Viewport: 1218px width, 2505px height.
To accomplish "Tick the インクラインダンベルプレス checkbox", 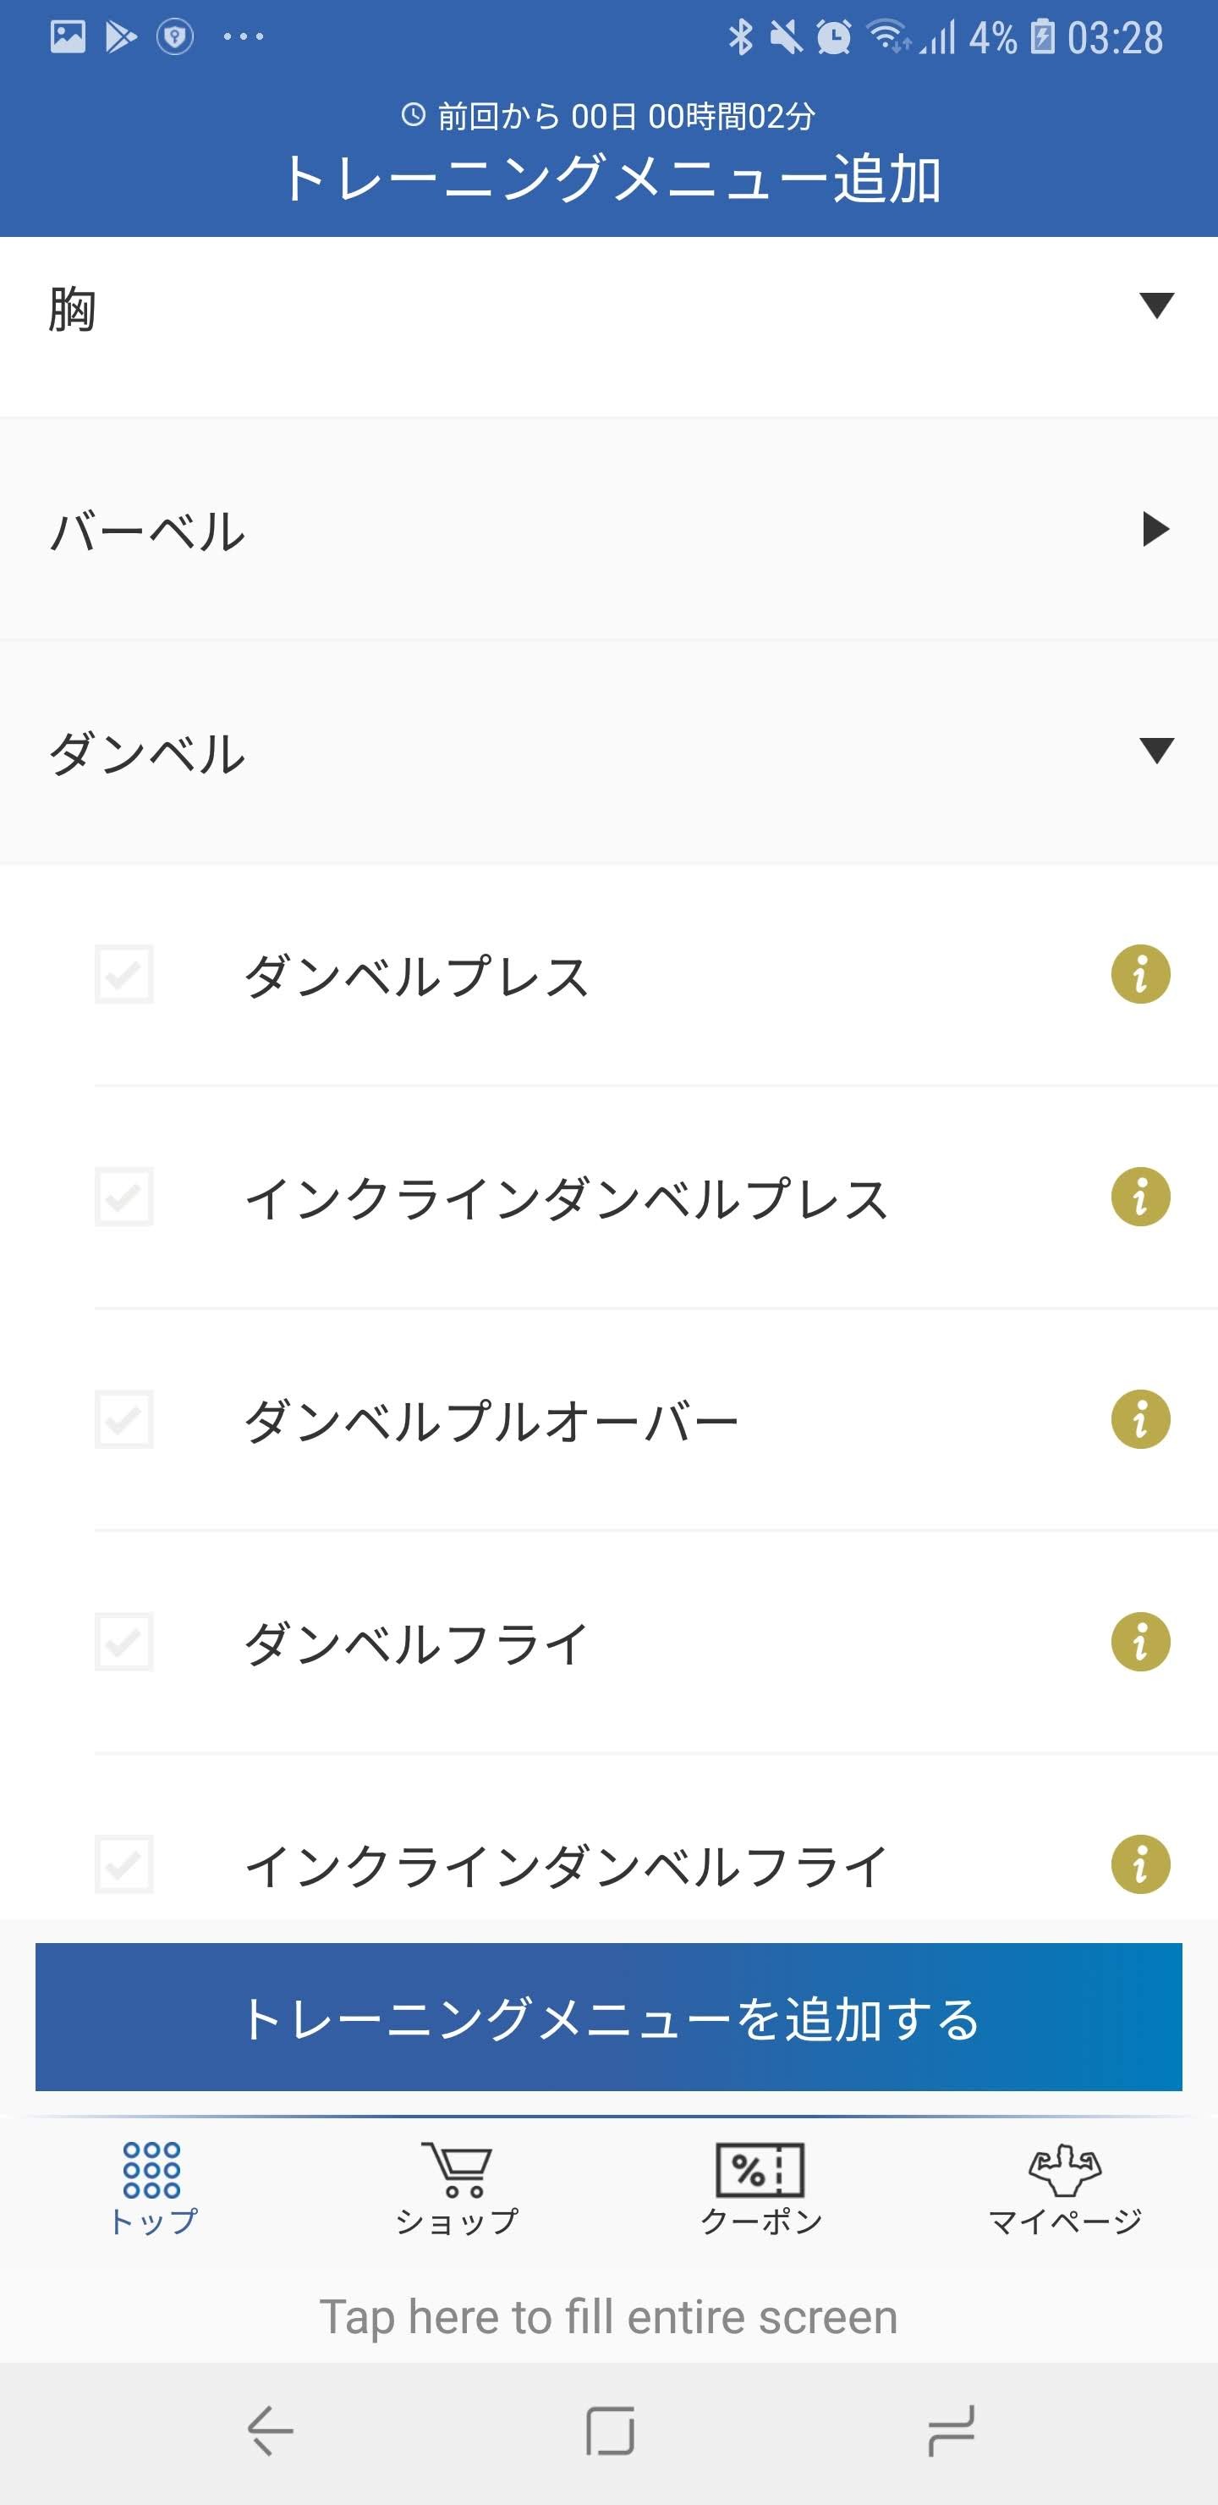I will 124,1197.
